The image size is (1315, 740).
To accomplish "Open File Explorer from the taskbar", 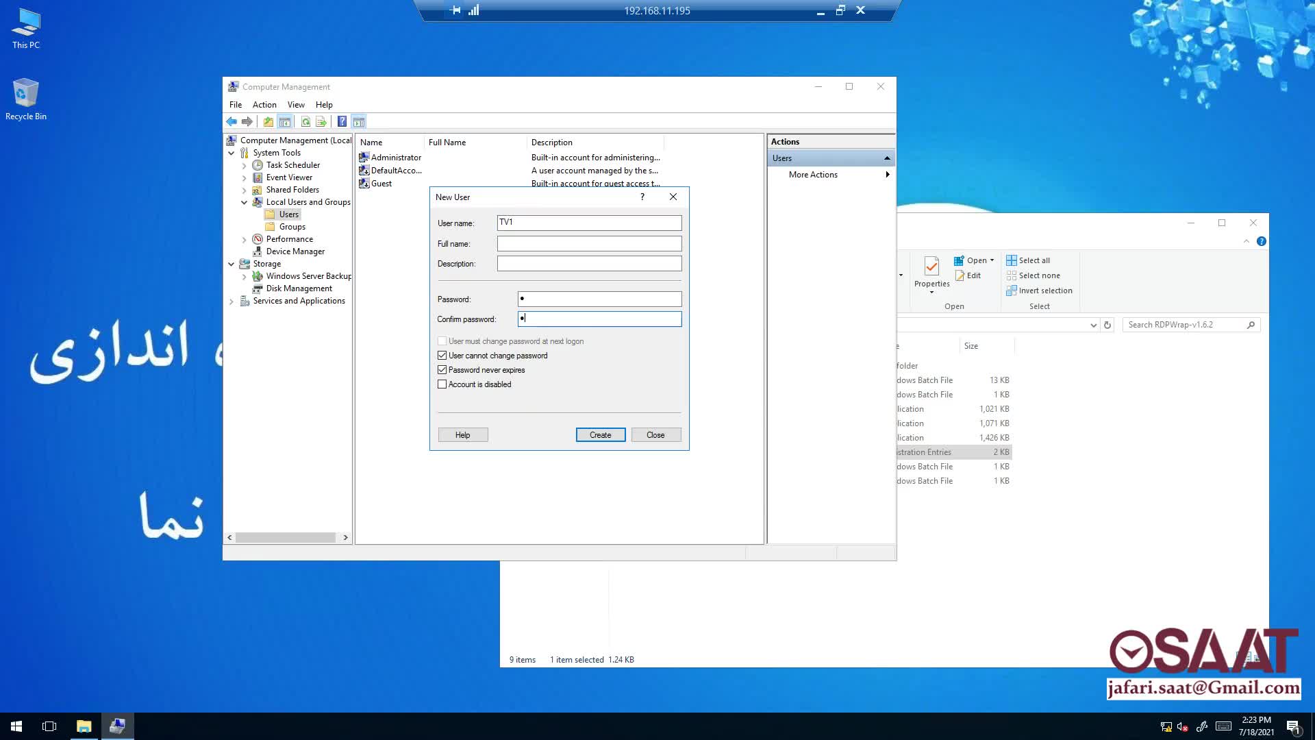I will click(x=84, y=726).
